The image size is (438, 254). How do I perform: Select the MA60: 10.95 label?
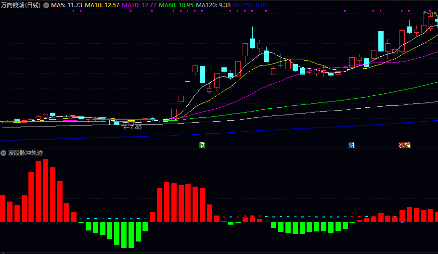[176, 5]
